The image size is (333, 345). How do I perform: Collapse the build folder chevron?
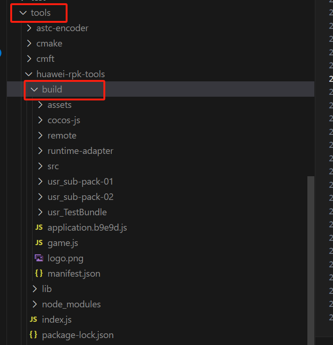click(34, 89)
